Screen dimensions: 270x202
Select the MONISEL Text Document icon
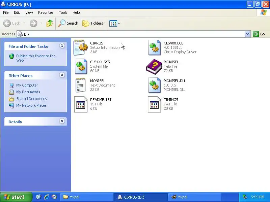tap(80, 85)
